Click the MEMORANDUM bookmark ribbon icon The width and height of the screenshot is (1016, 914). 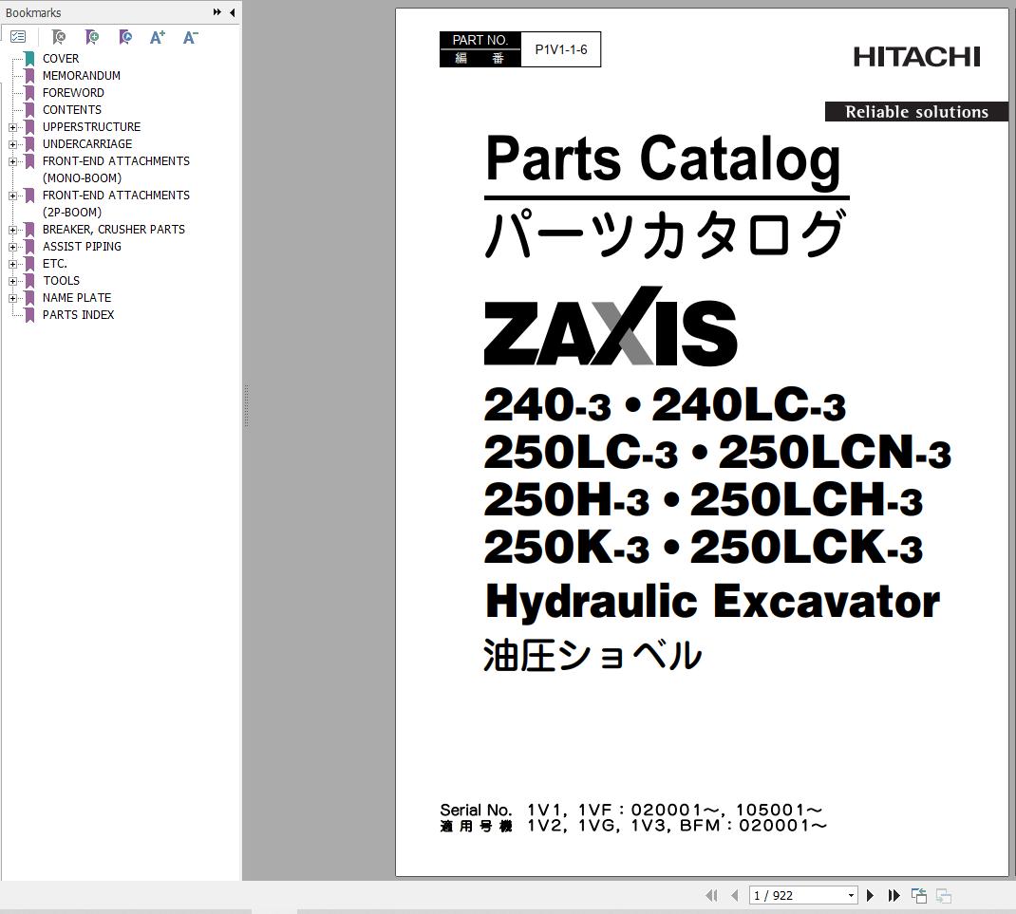(29, 76)
